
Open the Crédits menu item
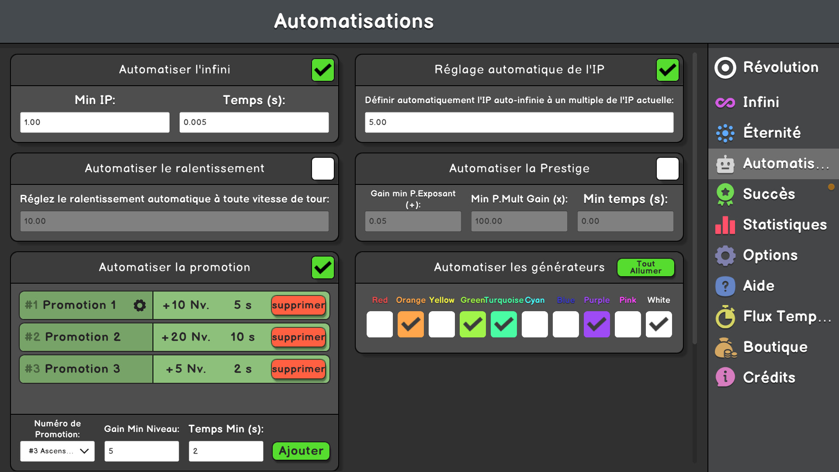coord(769,378)
